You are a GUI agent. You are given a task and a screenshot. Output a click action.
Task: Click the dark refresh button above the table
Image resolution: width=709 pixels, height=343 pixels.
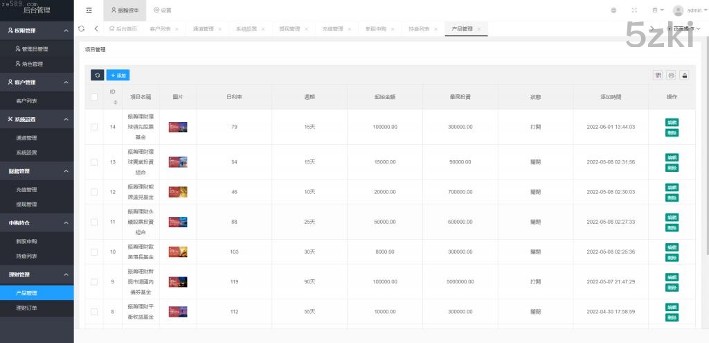pos(97,75)
